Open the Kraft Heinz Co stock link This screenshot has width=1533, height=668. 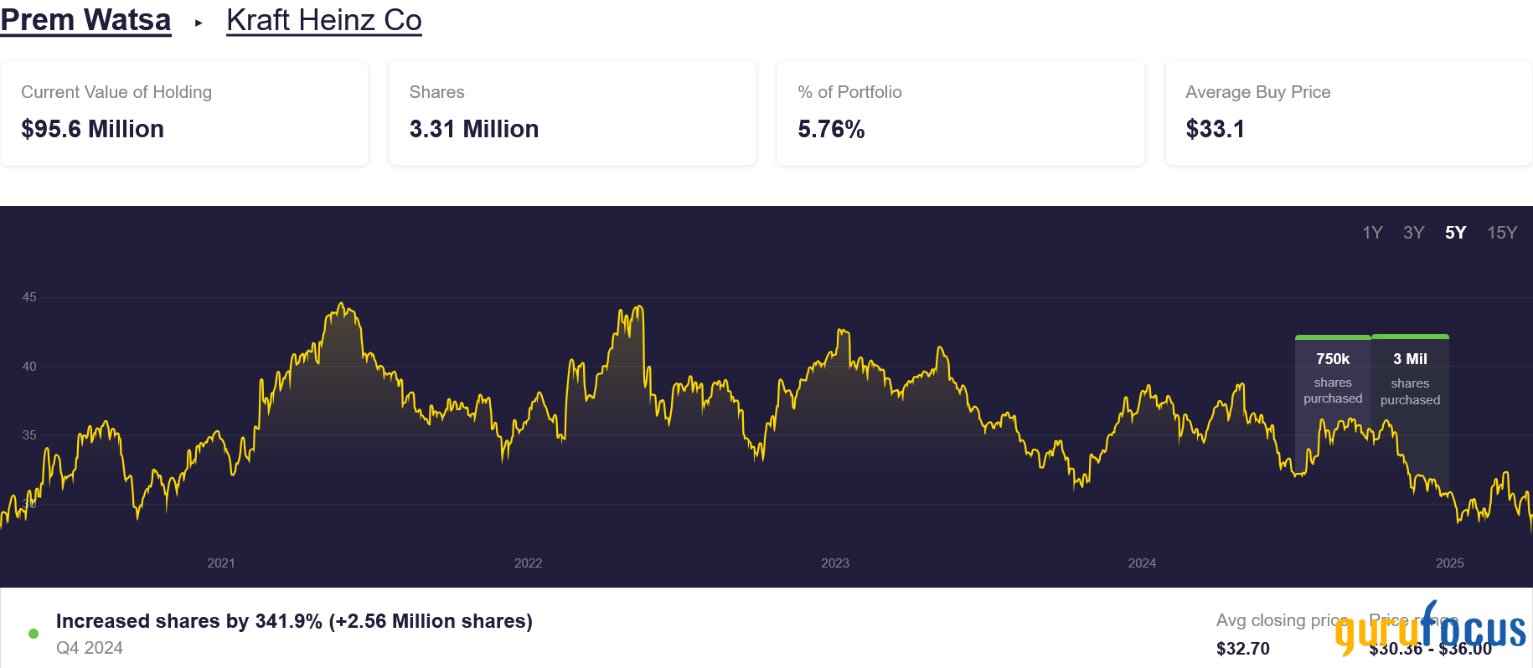click(323, 20)
